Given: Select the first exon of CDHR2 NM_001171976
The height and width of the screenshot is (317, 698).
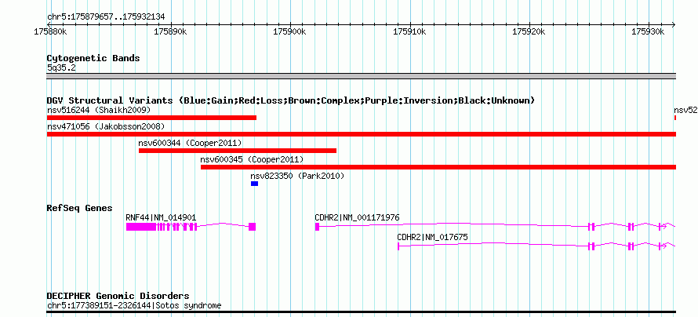Looking at the screenshot, I should [x=317, y=227].
